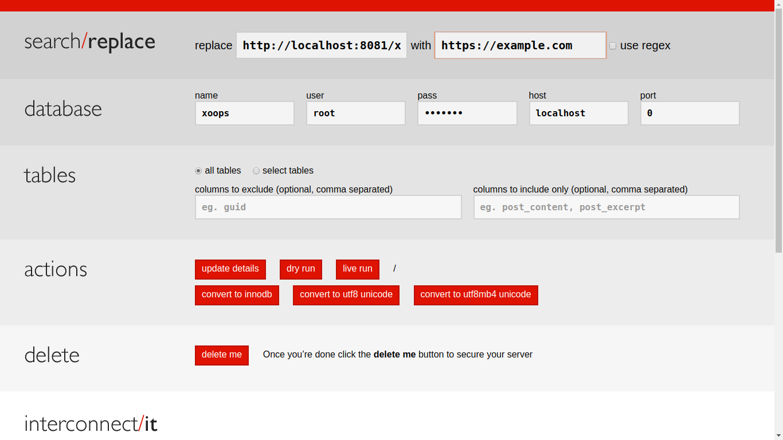
Task: Click the port field showing 0
Action: 689,113
